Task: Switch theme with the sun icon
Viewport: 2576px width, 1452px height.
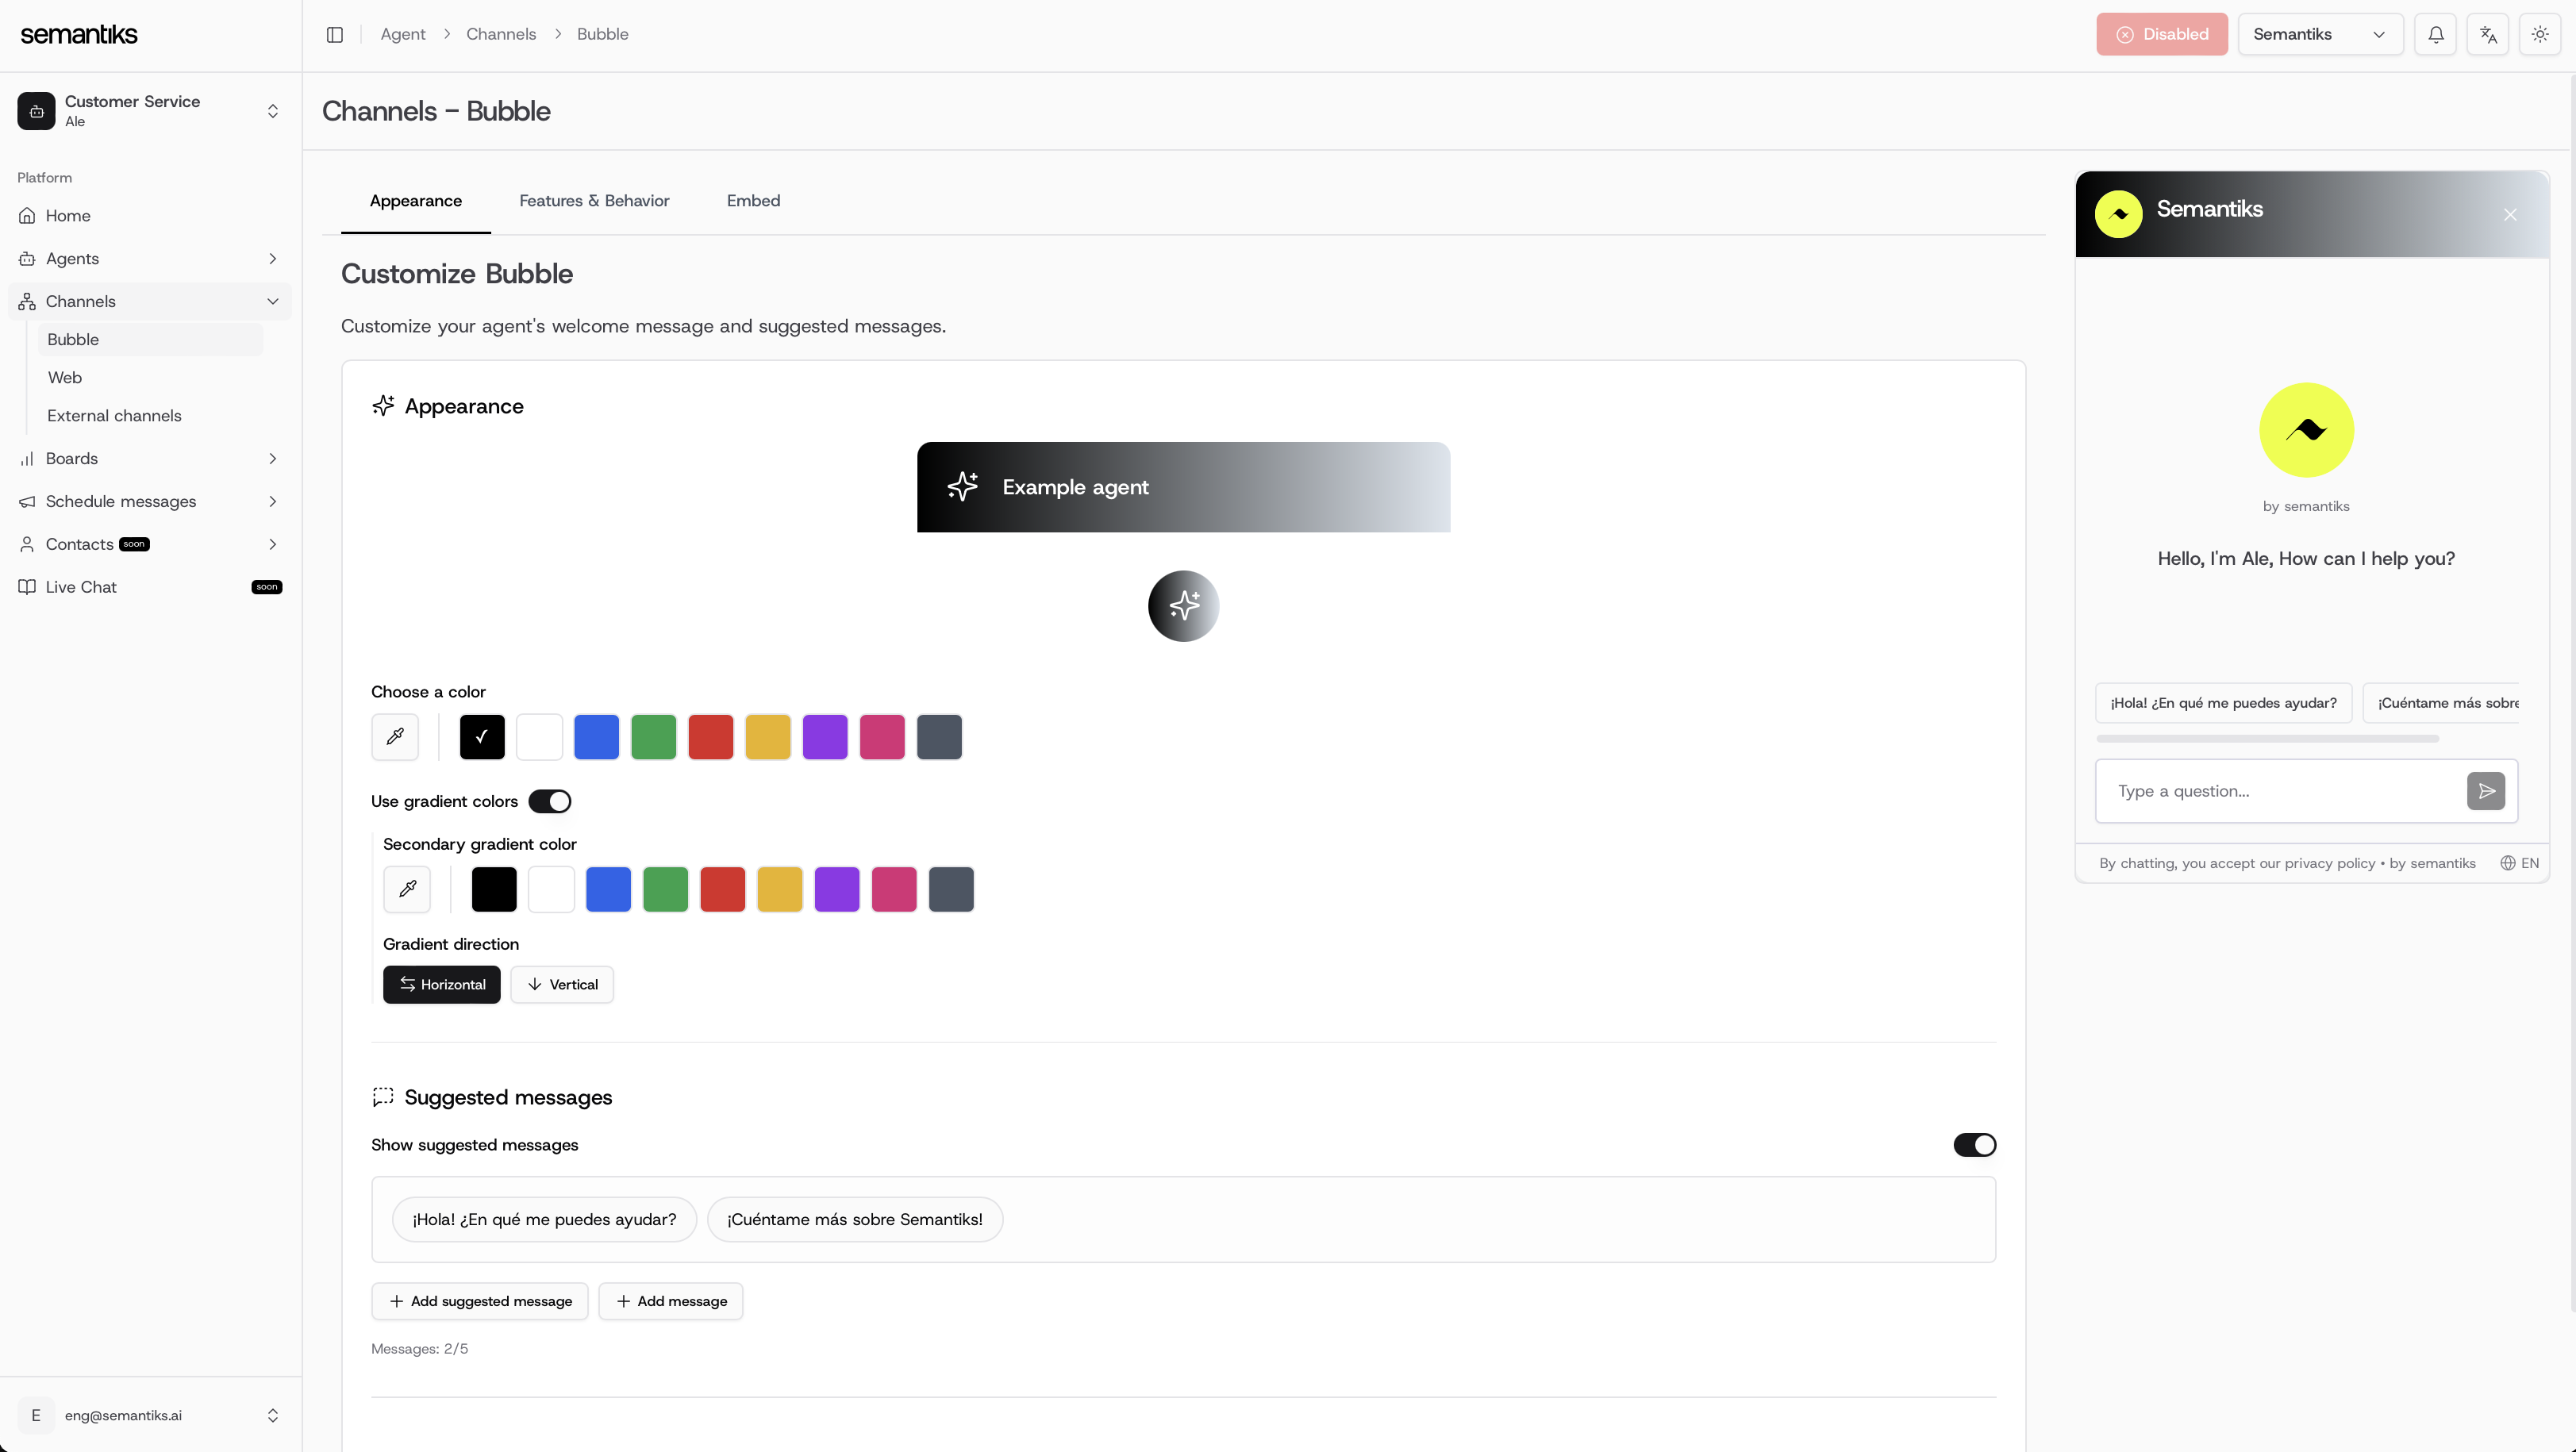Action: point(2540,34)
